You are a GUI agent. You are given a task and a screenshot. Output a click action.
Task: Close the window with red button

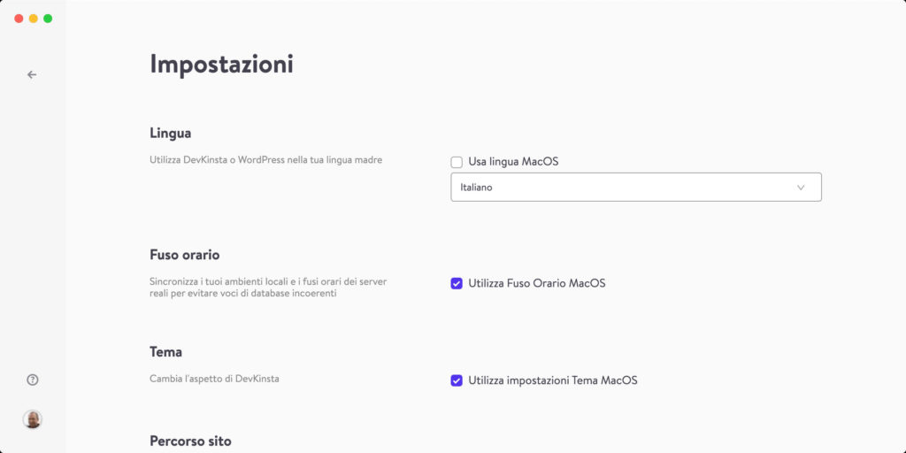(19, 19)
